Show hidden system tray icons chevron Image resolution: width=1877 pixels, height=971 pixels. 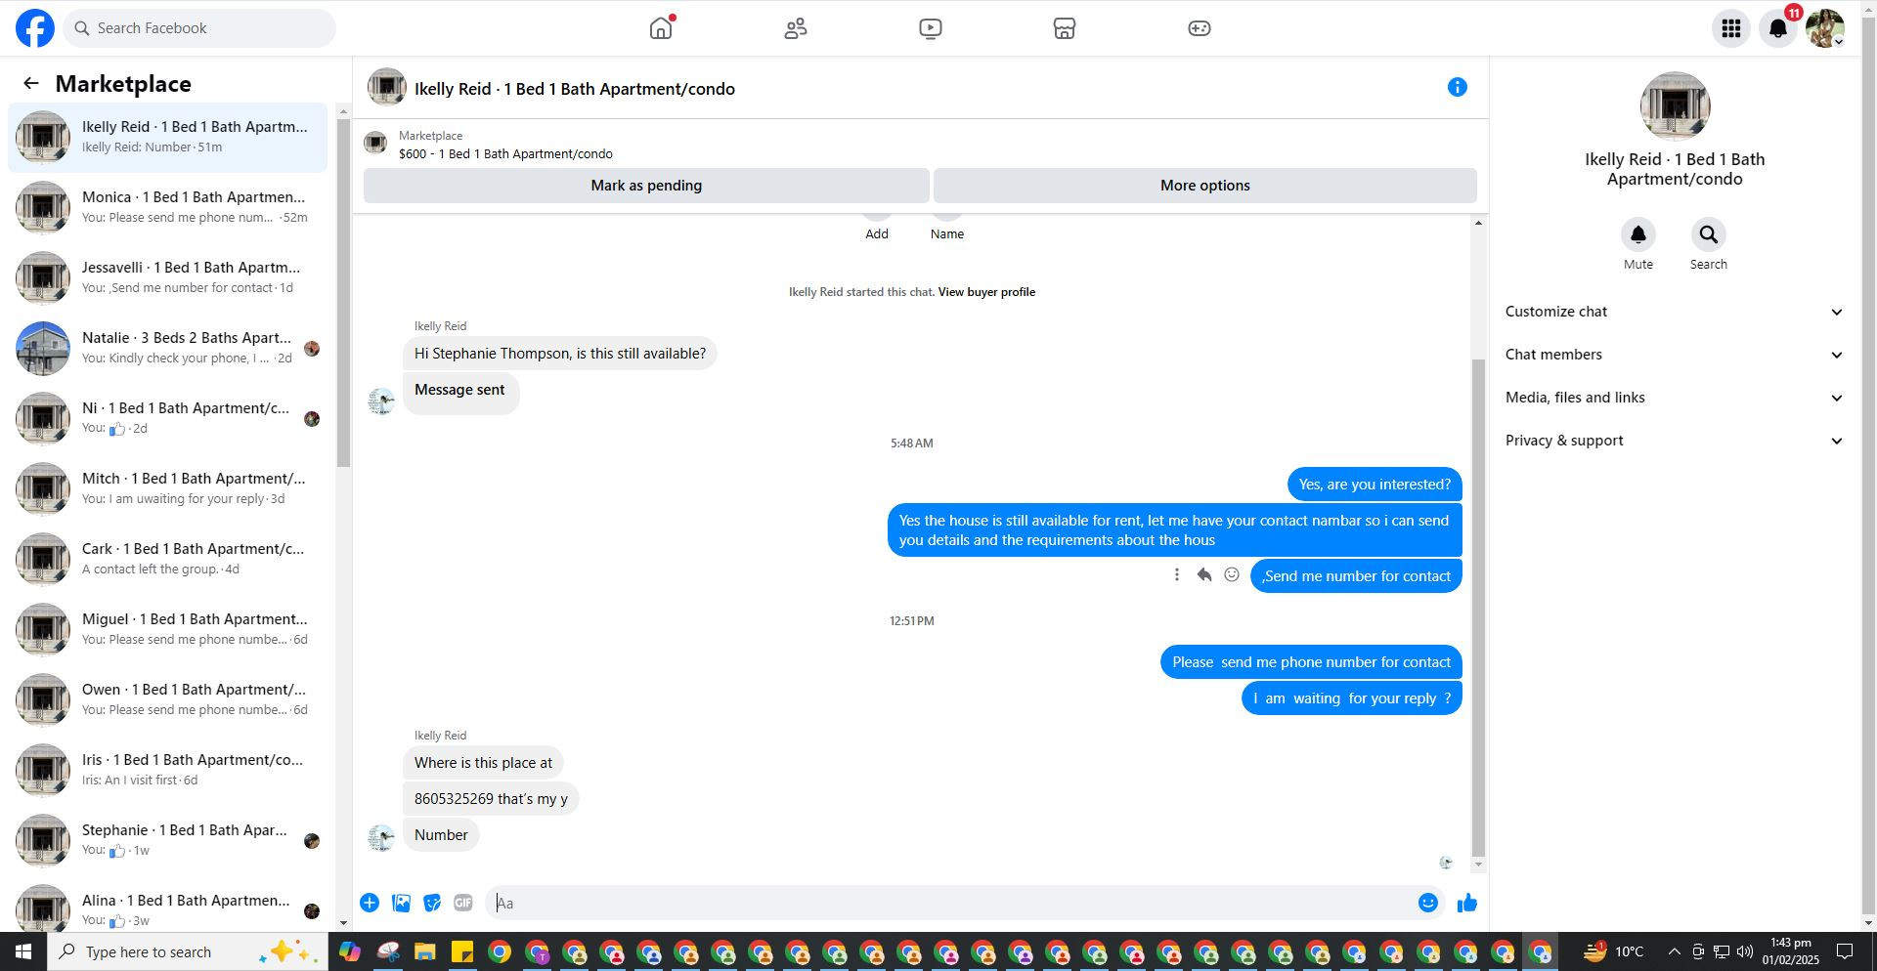[1674, 951]
